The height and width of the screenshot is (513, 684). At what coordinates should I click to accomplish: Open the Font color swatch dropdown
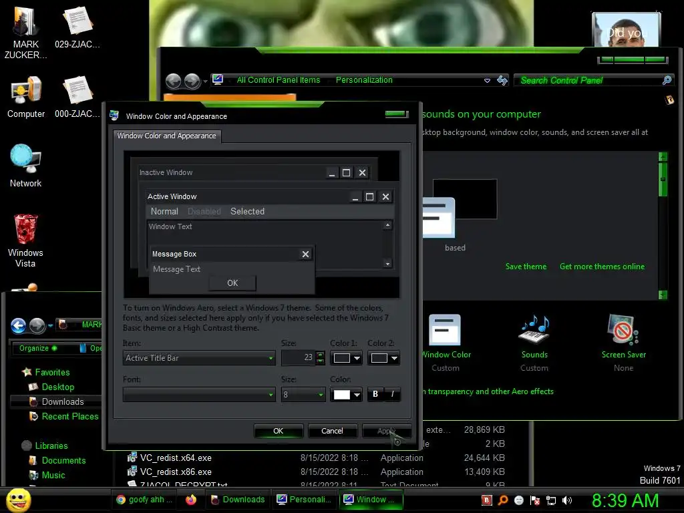click(346, 395)
